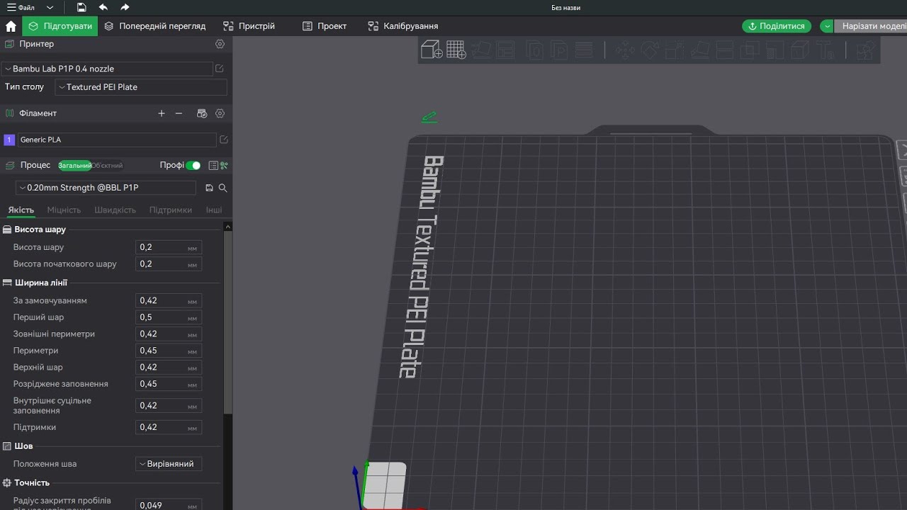This screenshot has height=510, width=907.
Task: Select the Об'єктний process mode
Action: [107, 166]
